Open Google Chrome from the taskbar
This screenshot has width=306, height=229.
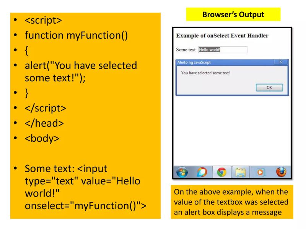point(221,172)
